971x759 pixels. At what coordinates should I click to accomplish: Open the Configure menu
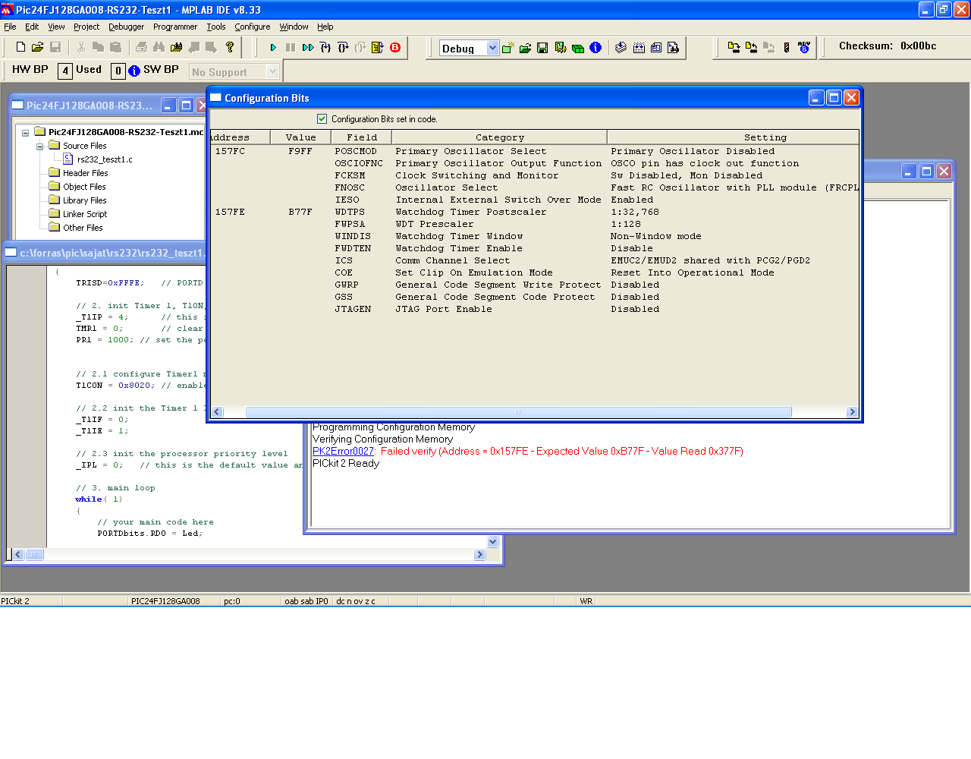(252, 27)
